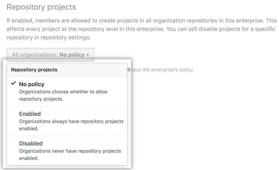Image resolution: width=279 pixels, height=170 pixels.
Task: Click the Repository projects menu header
Action: pyautogui.click(x=34, y=70)
